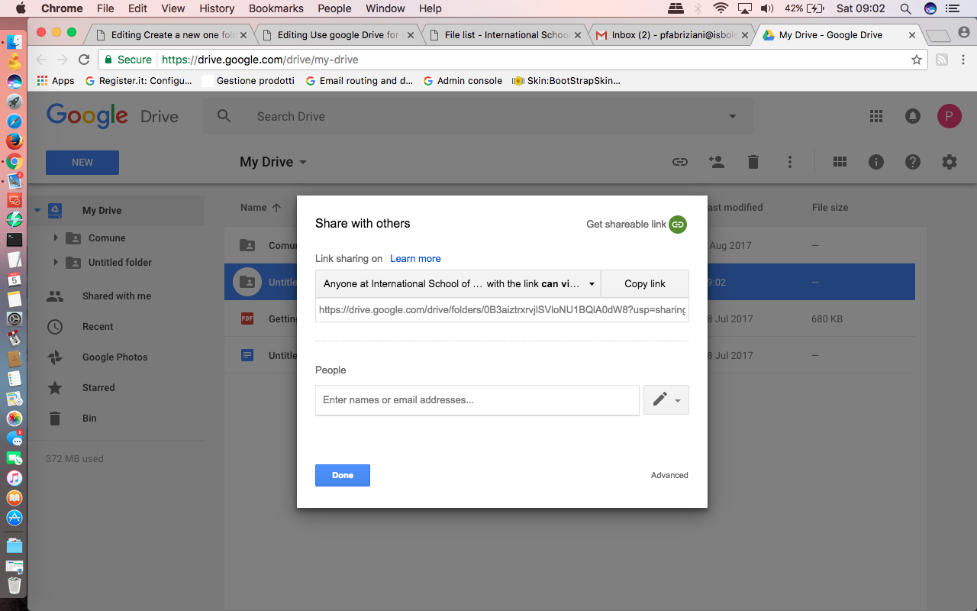977x611 pixels.
Task: Click the green Get shareable link icon
Action: click(678, 224)
